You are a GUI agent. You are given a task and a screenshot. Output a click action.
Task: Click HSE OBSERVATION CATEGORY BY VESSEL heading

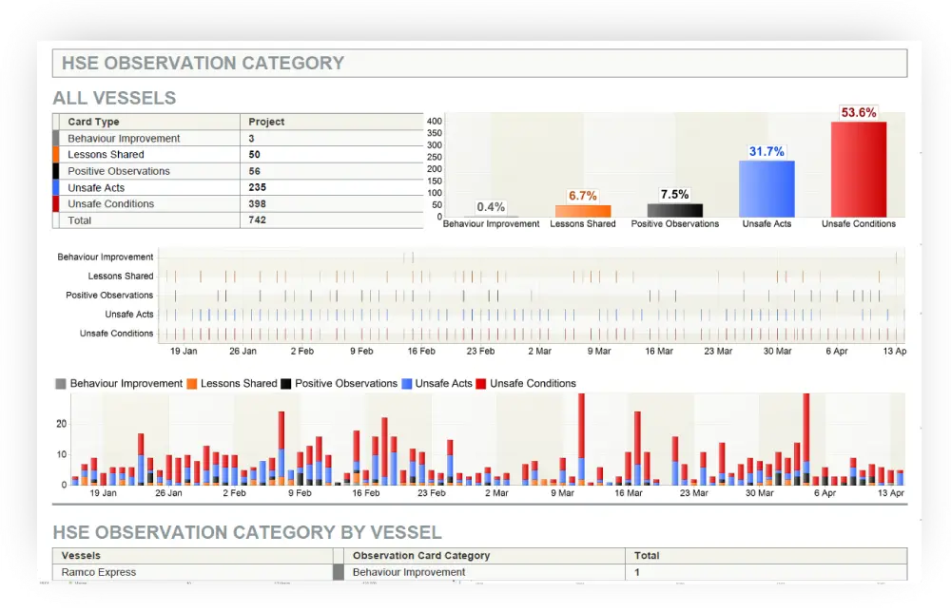click(x=247, y=532)
